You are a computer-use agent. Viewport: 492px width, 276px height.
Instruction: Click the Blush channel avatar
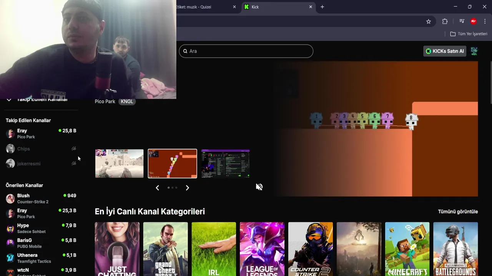pos(10,199)
